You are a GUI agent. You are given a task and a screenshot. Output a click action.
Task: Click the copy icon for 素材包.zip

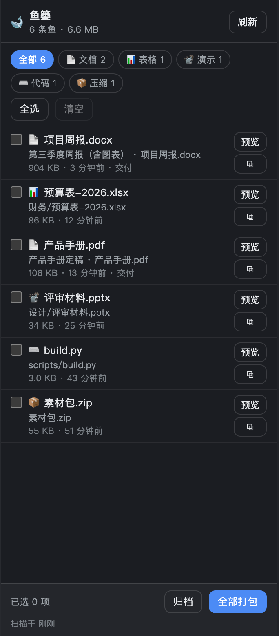click(250, 427)
